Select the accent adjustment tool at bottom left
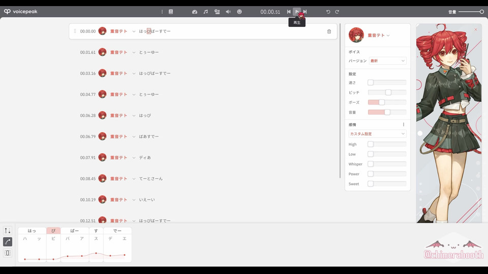 [x=8, y=230]
